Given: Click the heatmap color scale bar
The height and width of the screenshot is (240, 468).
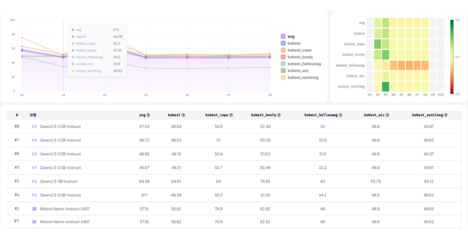Looking at the screenshot, I should (x=452, y=57).
